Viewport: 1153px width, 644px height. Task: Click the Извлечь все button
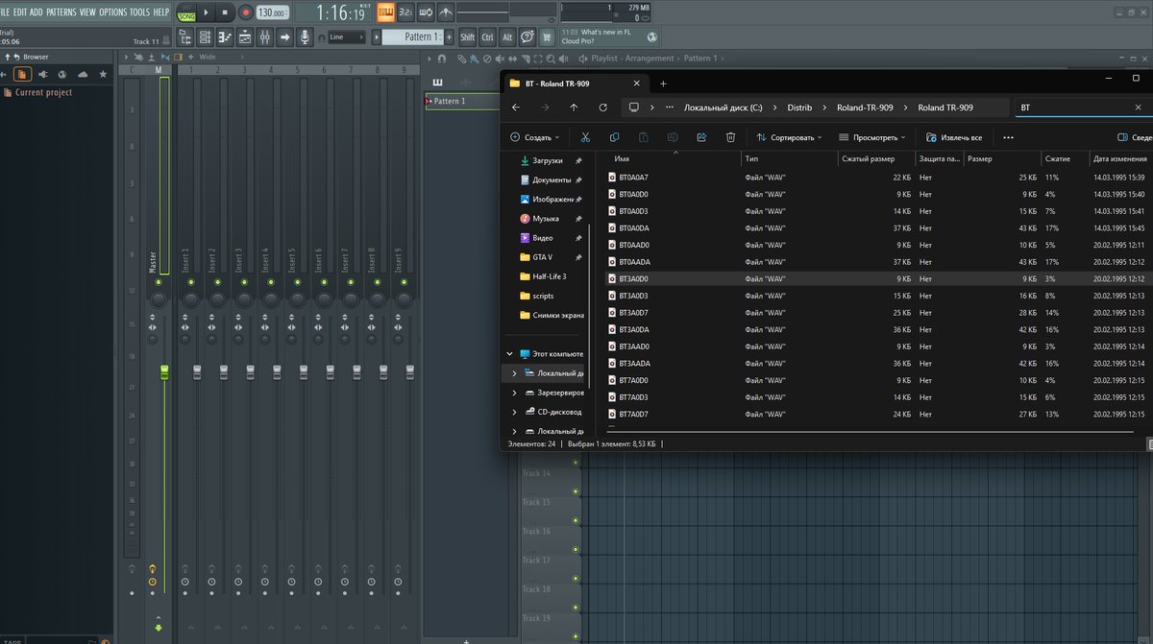pyautogui.click(x=953, y=137)
